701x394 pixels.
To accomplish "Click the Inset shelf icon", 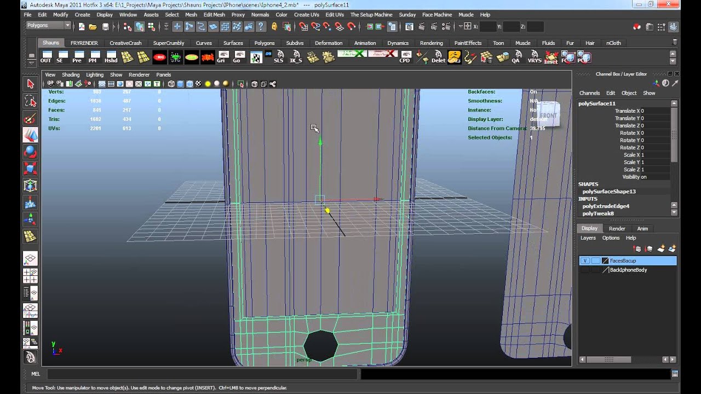I will point(551,57).
